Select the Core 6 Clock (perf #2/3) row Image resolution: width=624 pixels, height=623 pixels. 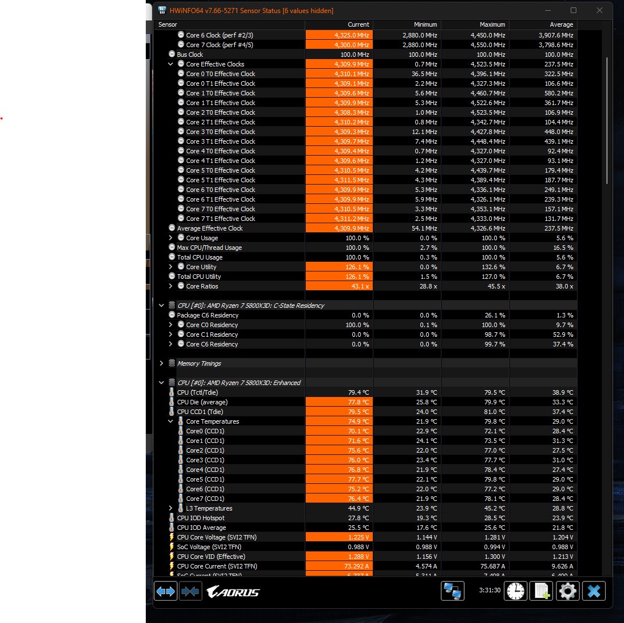[x=365, y=35]
